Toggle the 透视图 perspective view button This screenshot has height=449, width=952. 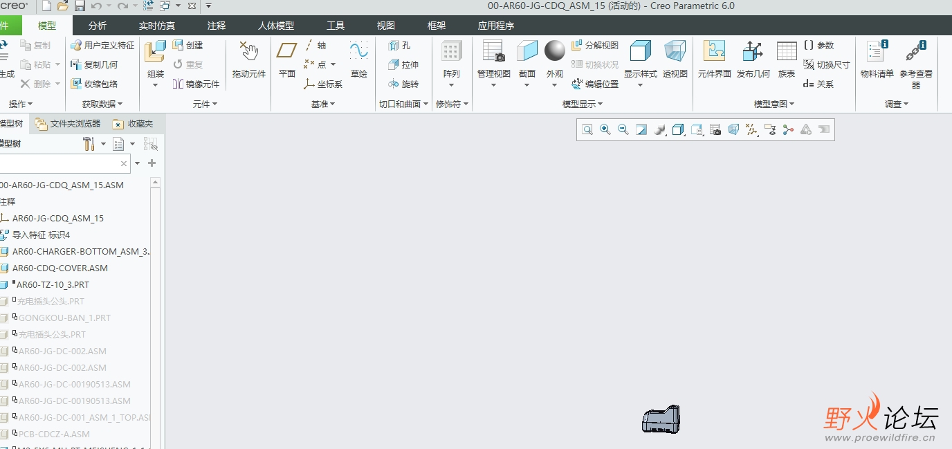[675, 59]
